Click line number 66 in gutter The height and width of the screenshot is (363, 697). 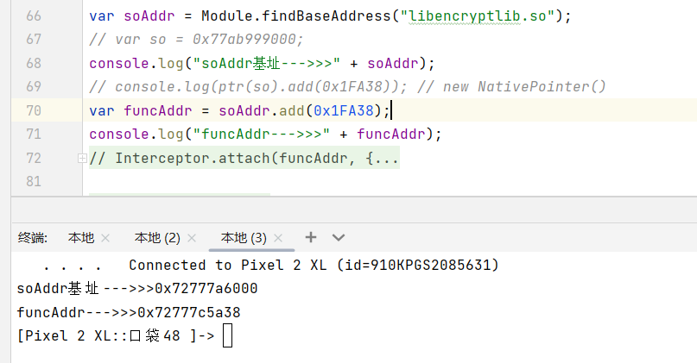click(34, 16)
